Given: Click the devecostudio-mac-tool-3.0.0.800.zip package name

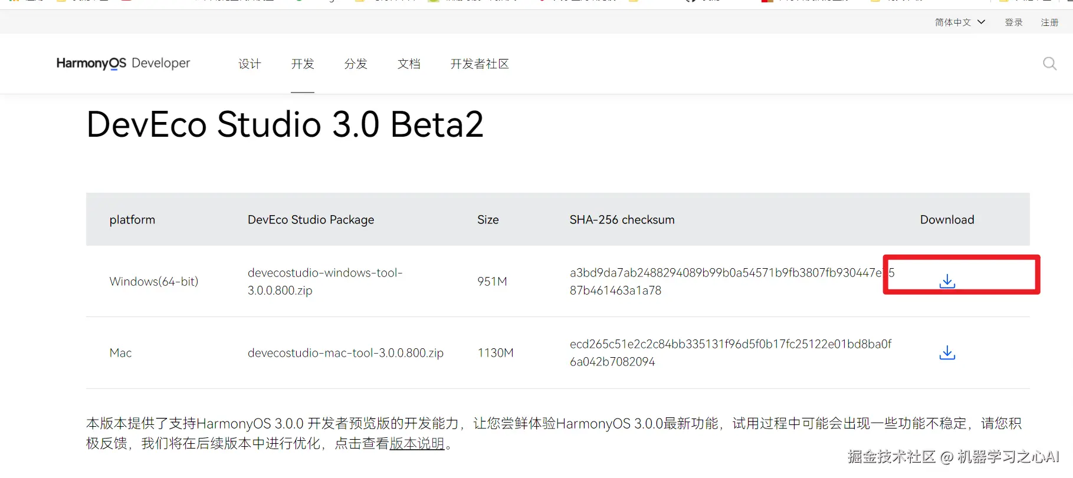Looking at the screenshot, I should point(345,352).
